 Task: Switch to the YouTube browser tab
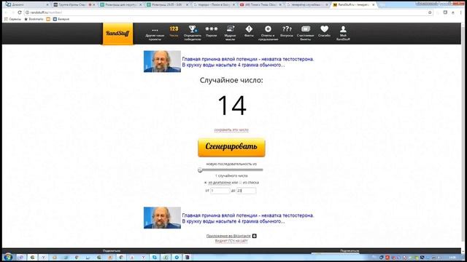(260, 5)
